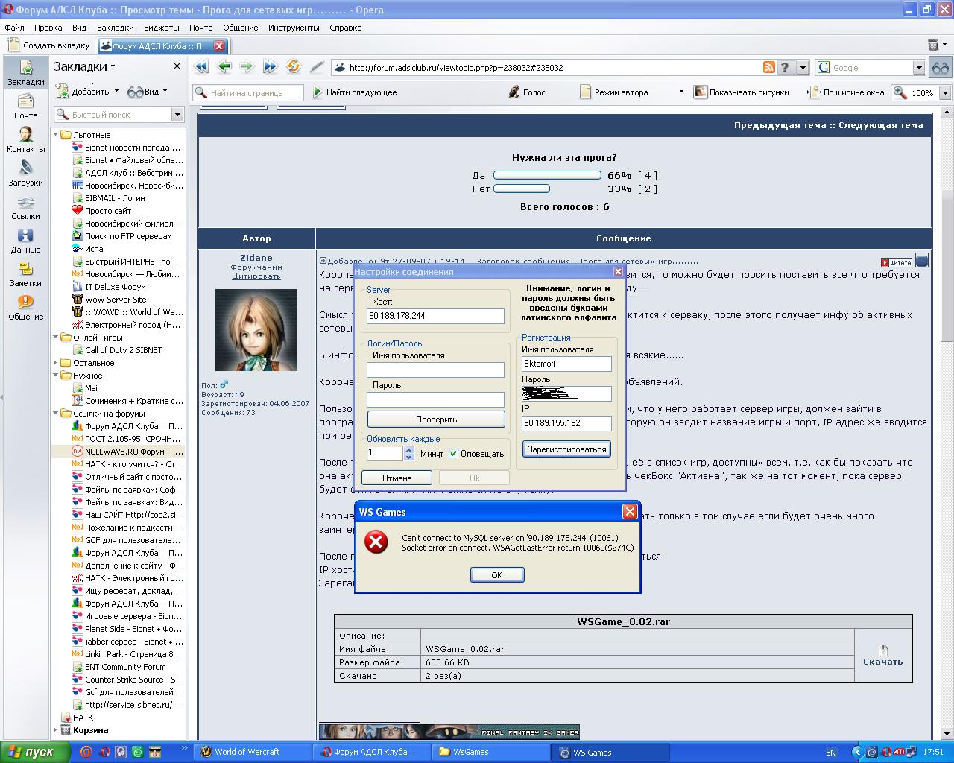Click the RSS feed icon in address bar
The height and width of the screenshot is (763, 954).
pyautogui.click(x=769, y=68)
